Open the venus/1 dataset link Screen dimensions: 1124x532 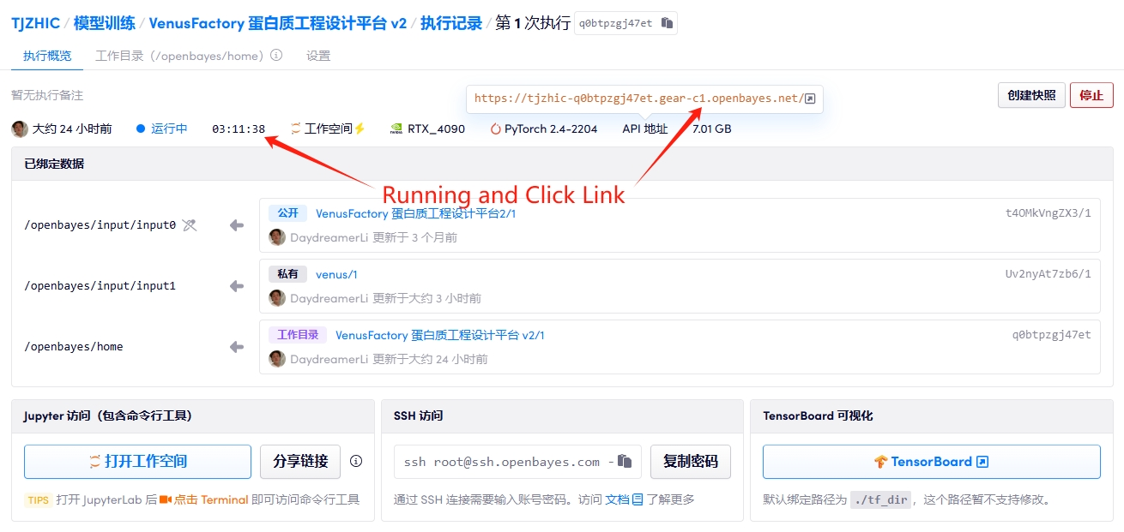pyautogui.click(x=336, y=274)
